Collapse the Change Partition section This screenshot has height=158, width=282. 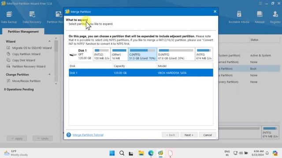click(49, 74)
